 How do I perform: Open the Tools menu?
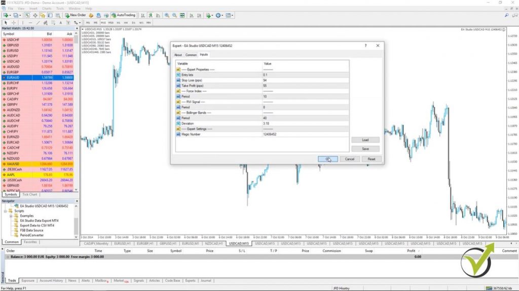point(60,8)
